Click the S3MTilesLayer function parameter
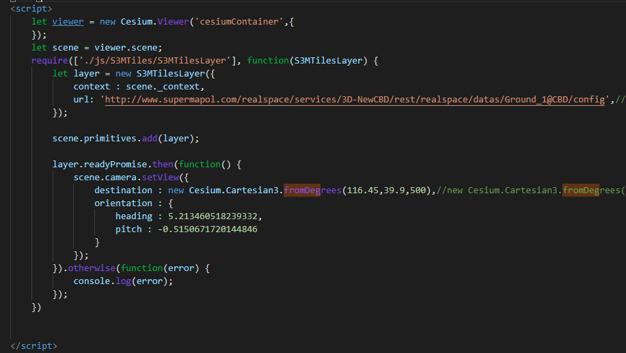The height and width of the screenshot is (353, 626). pyautogui.click(x=328, y=61)
